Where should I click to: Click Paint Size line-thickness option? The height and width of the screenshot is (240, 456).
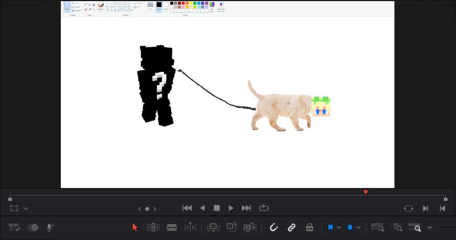(150, 6)
